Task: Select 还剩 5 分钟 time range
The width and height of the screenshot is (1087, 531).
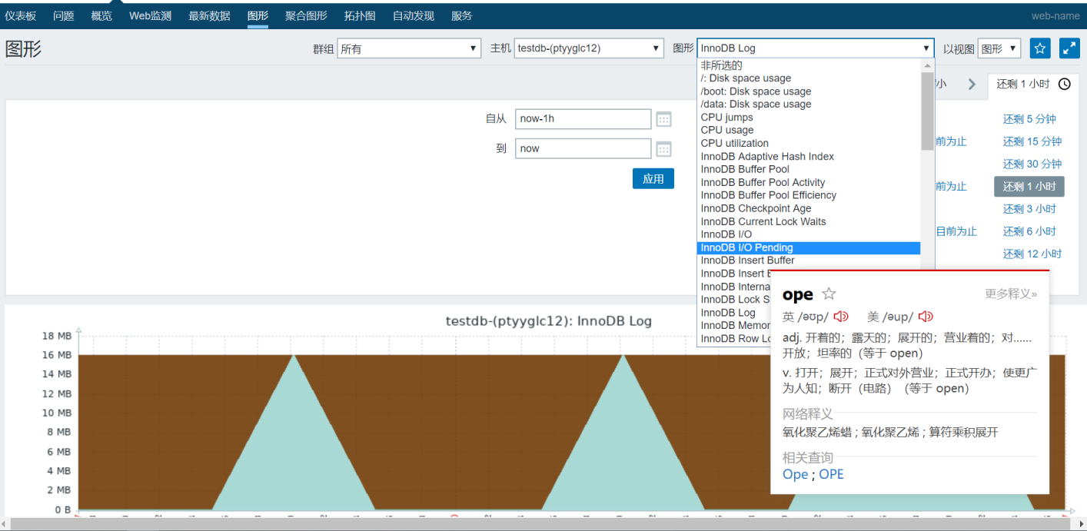Action: [1029, 119]
